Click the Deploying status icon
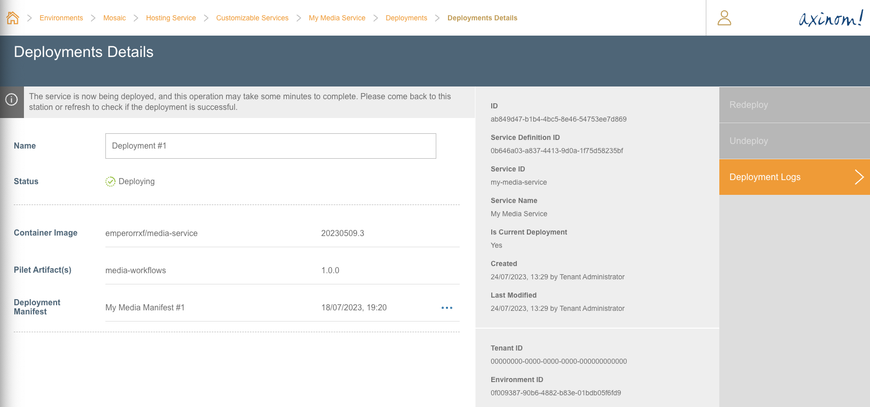 [x=110, y=182]
